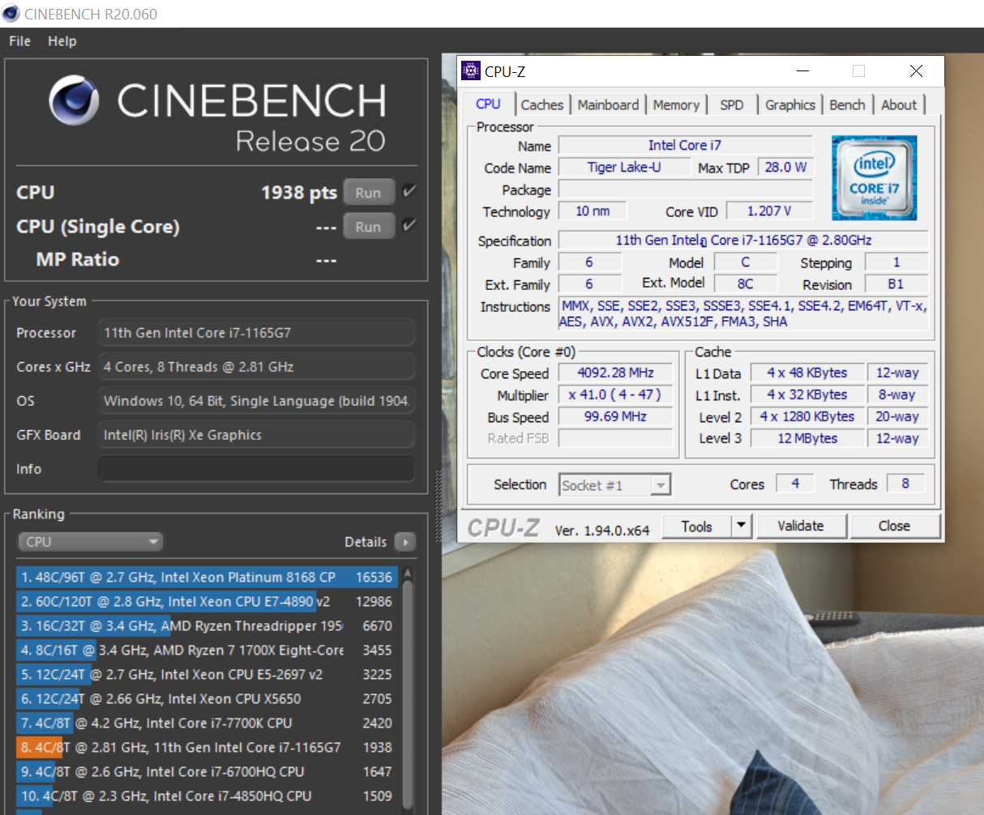Click the Cores x GHz field
The height and width of the screenshot is (815, 984).
click(x=256, y=367)
